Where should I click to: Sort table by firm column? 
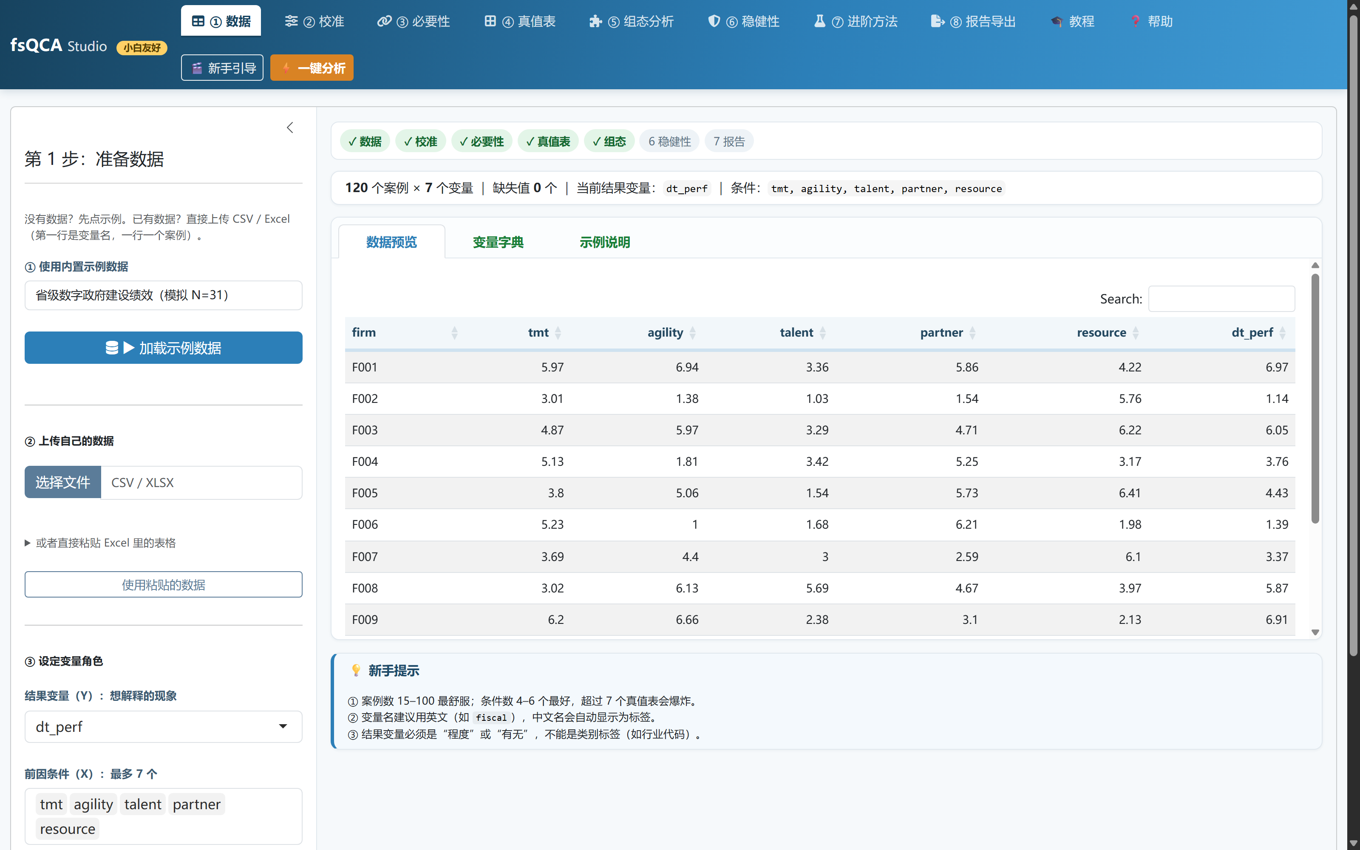click(406, 333)
